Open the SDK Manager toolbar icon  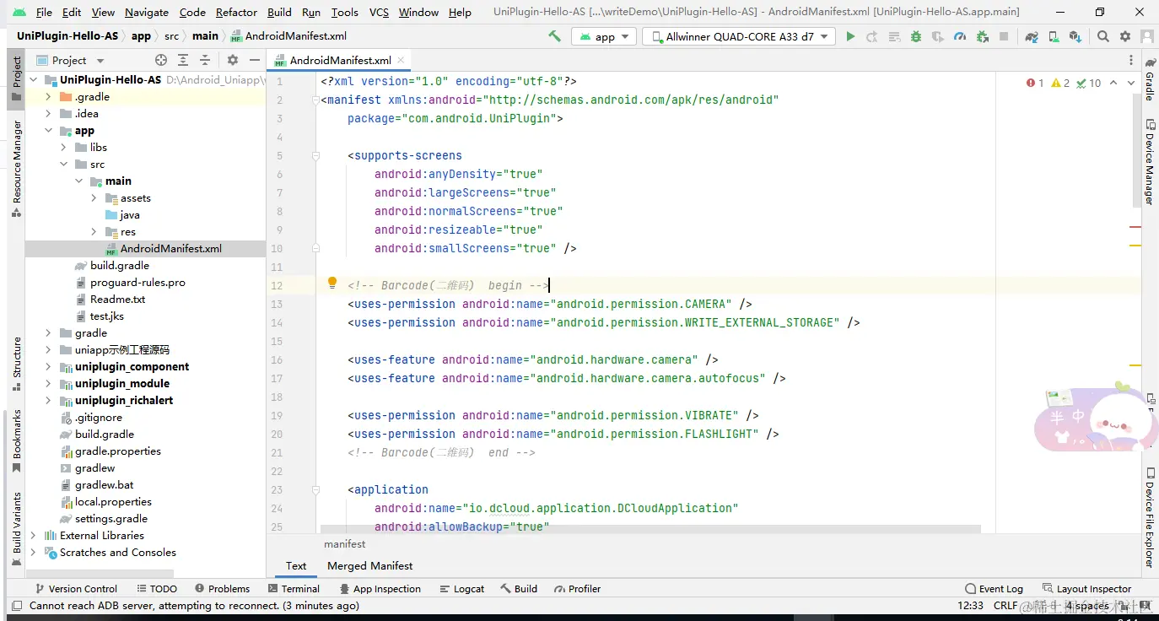1075,36
